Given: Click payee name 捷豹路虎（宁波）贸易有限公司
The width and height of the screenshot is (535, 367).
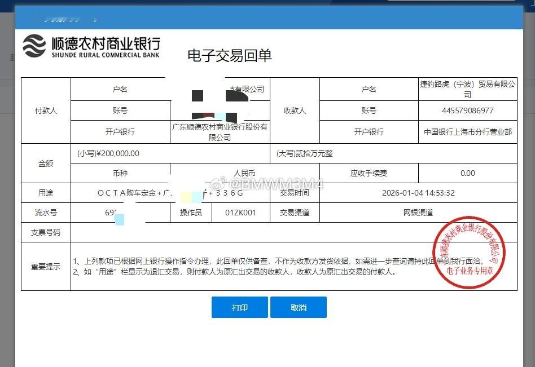Looking at the screenshot, I should click(x=467, y=89).
